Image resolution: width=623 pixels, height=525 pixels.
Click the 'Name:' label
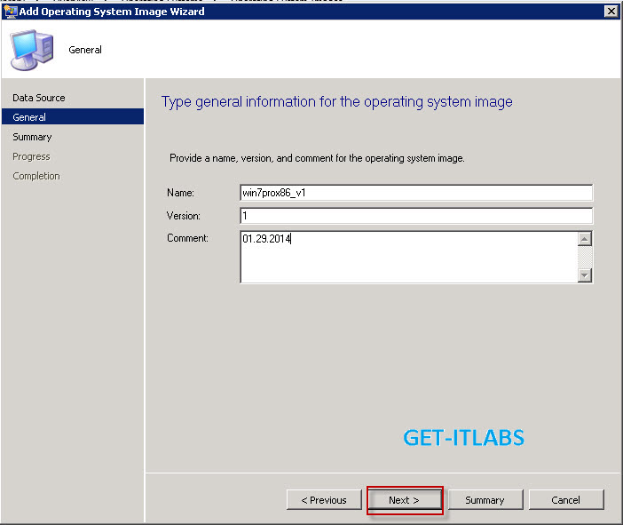[x=180, y=193]
